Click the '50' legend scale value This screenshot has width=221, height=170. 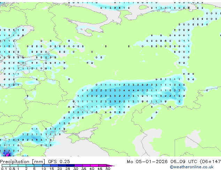point(108,169)
